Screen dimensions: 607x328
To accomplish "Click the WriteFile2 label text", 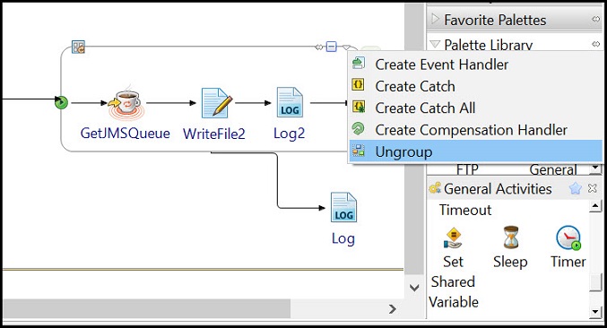I will (x=214, y=134).
